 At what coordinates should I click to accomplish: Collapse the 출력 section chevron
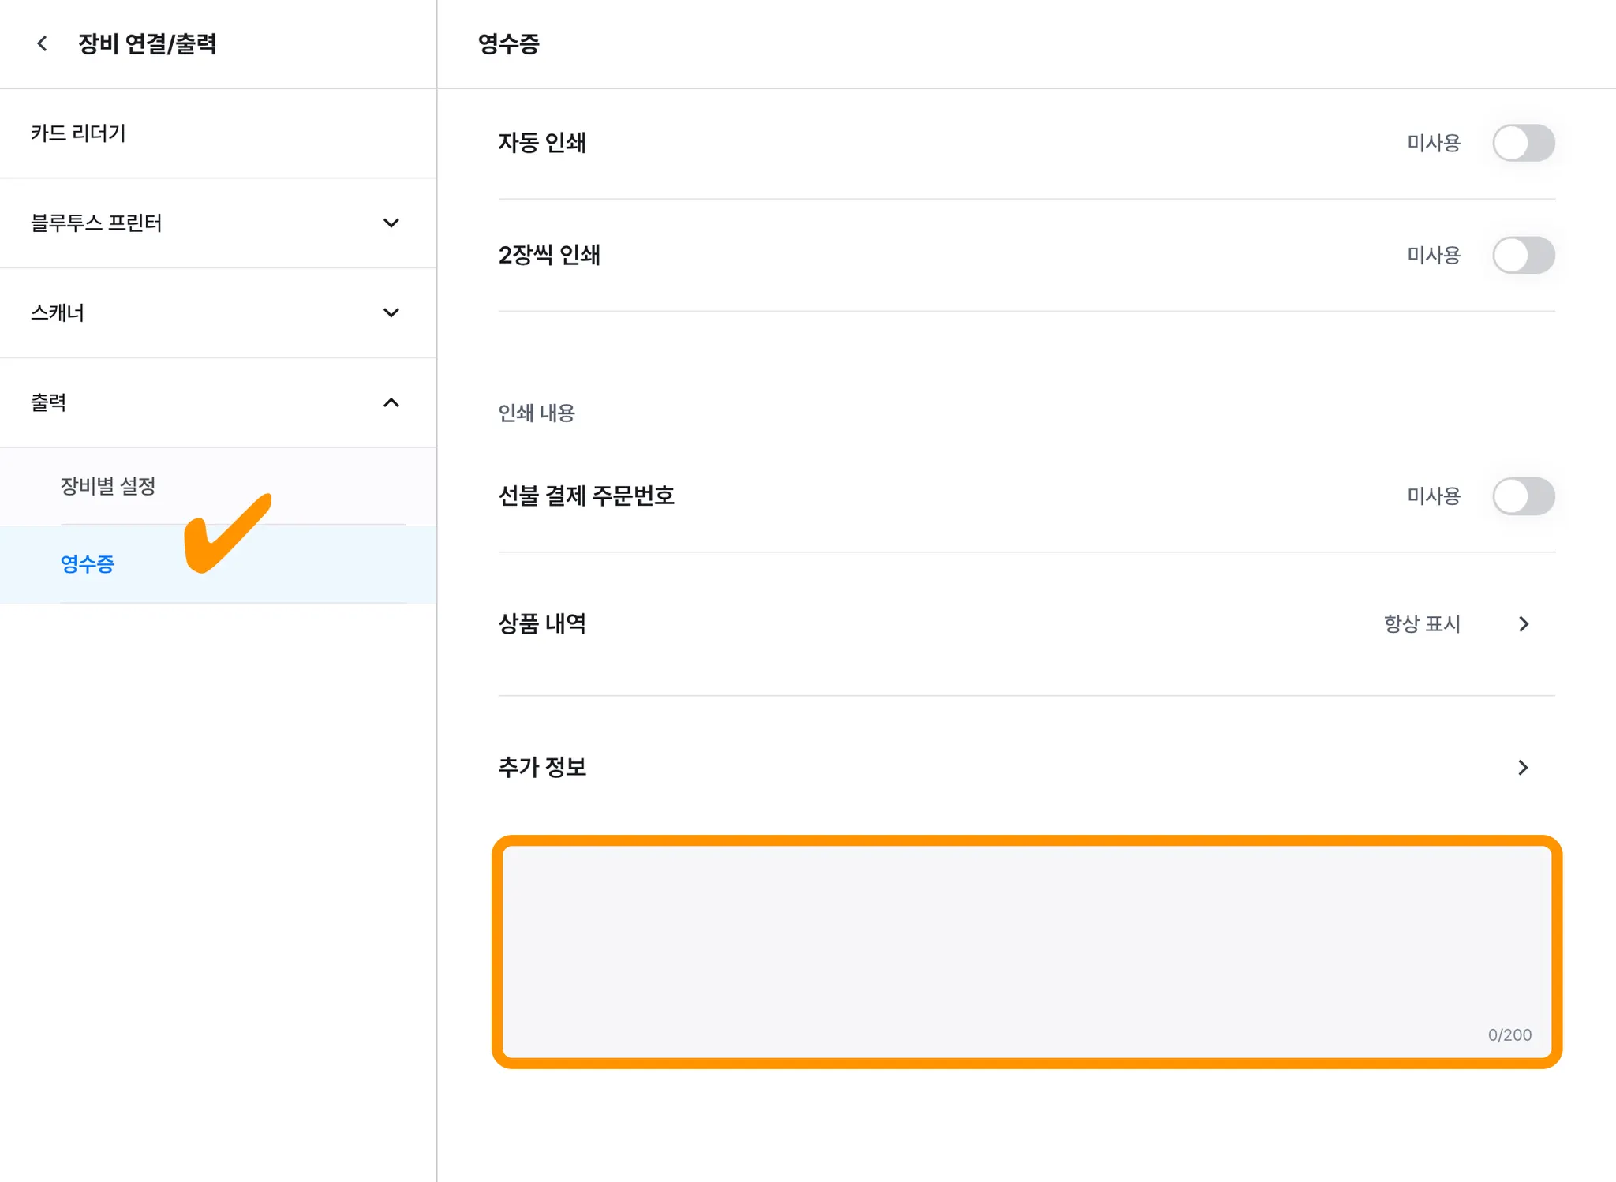click(x=391, y=402)
